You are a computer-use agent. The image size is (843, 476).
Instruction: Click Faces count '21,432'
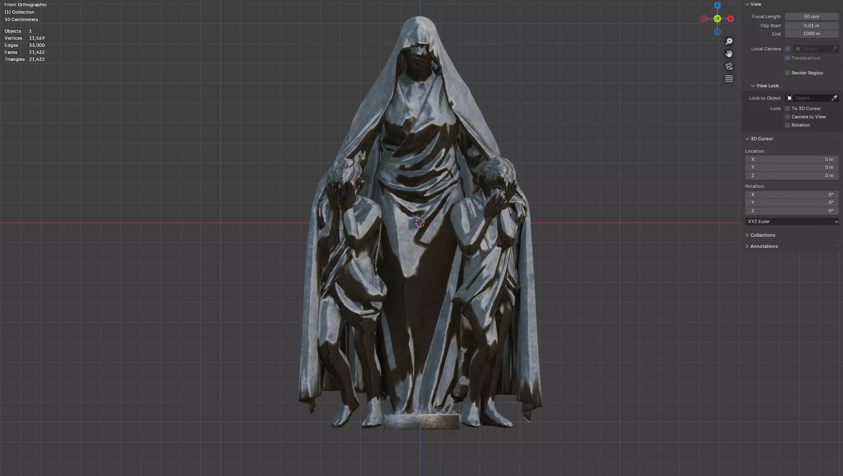pos(37,52)
